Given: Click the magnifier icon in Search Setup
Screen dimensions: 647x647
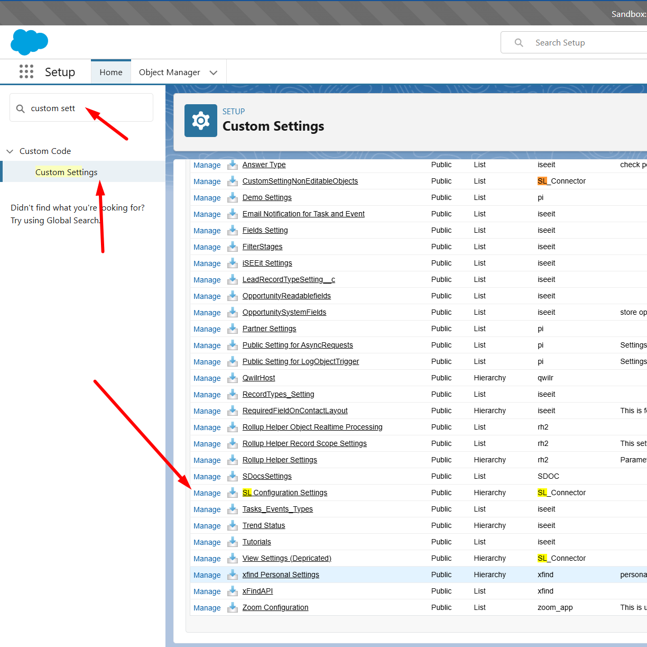Looking at the screenshot, I should (x=519, y=42).
